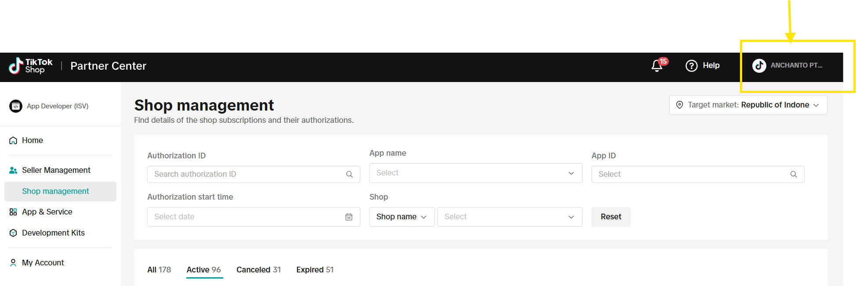Open the notifications bell
Image resolution: width=856 pixels, height=286 pixels.
[657, 66]
